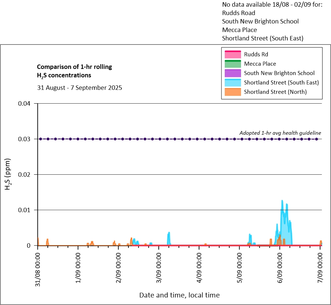
Task: Select the 'Mecca Place' legend label text
Action: [260, 64]
